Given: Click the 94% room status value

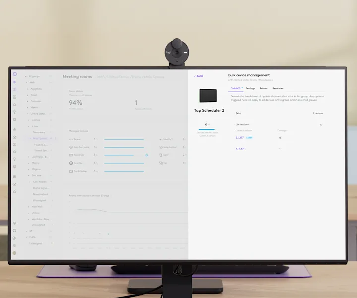Looking at the screenshot, I should (75, 103).
